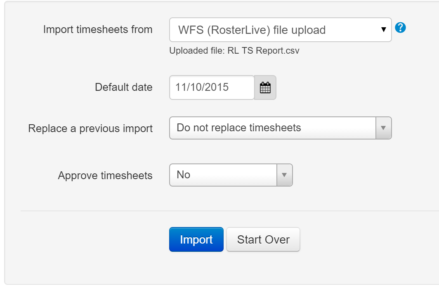Click inside the Default date field
The width and height of the screenshot is (439, 291).
210,87
